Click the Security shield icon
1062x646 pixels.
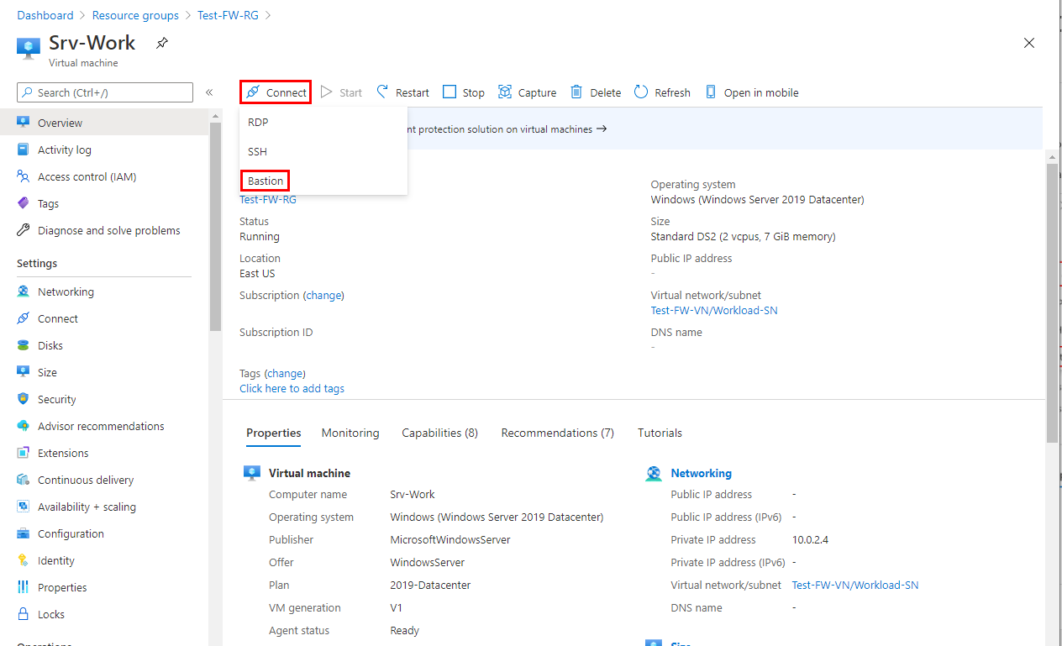click(22, 399)
